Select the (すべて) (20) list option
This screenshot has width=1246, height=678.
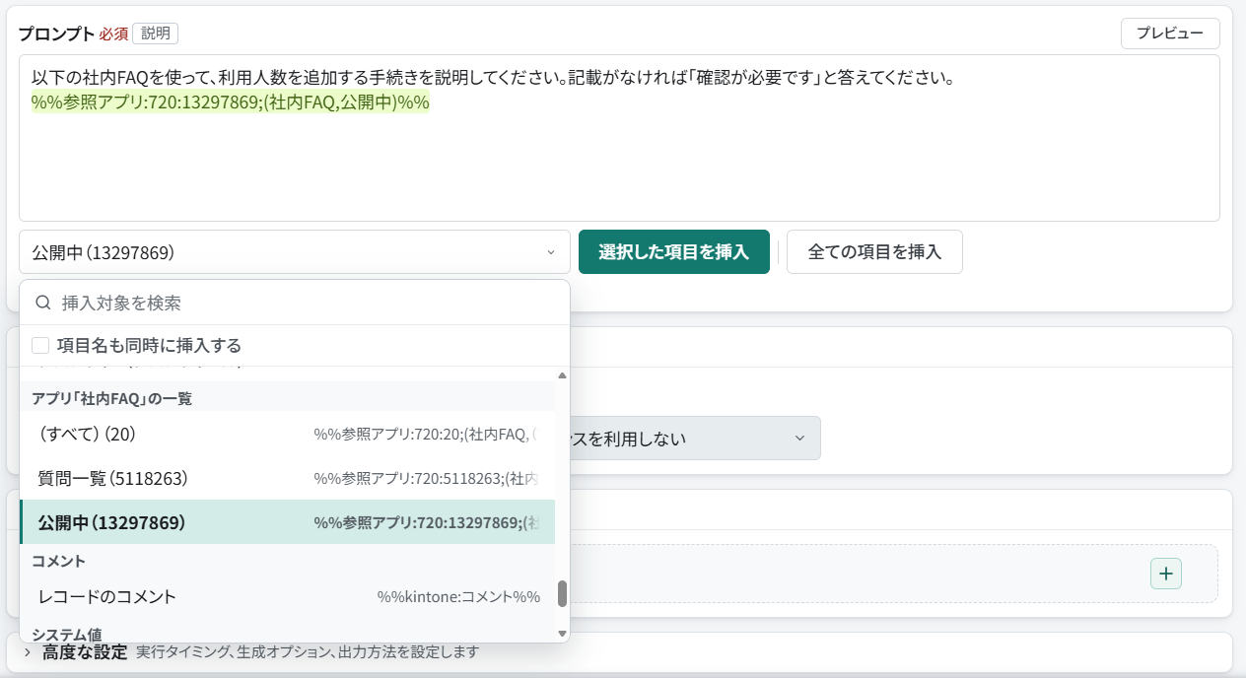(x=287, y=434)
